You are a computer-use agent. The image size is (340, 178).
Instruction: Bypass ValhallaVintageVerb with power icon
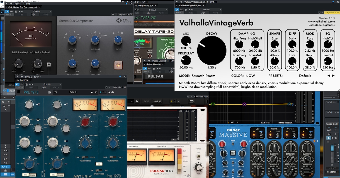click(177, 9)
